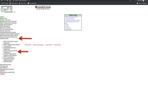Open Change email address quick link
Viewport: 148px width, 111px height.
pos(70,19)
